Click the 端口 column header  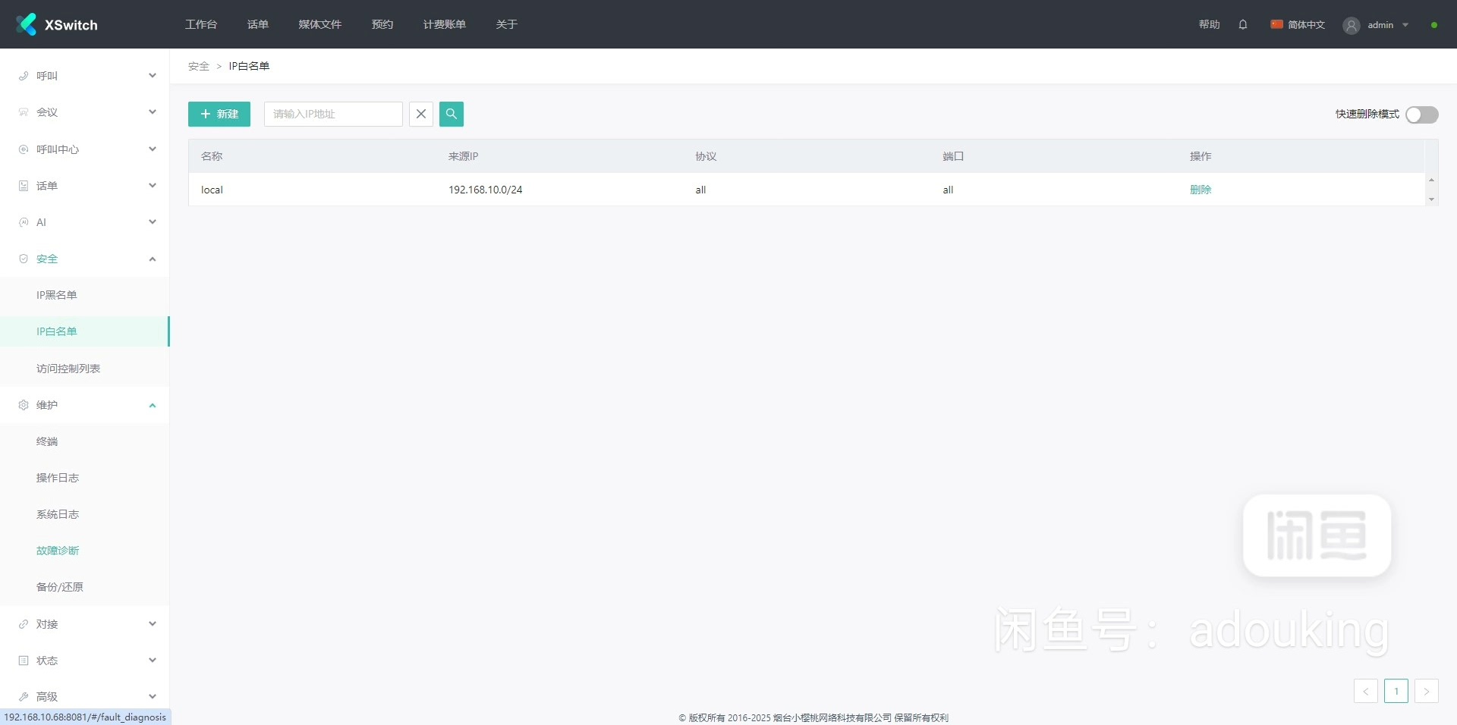[x=953, y=156]
